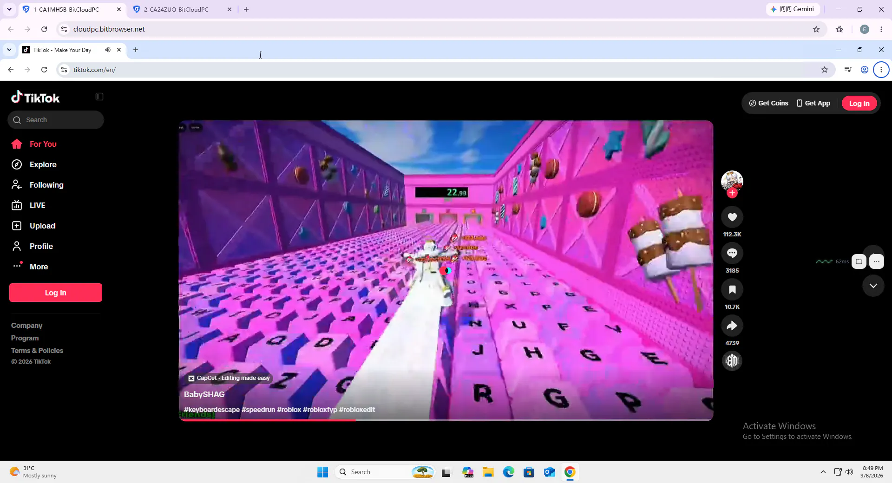
Task: Click the TikTok logo
Action: tap(35, 97)
